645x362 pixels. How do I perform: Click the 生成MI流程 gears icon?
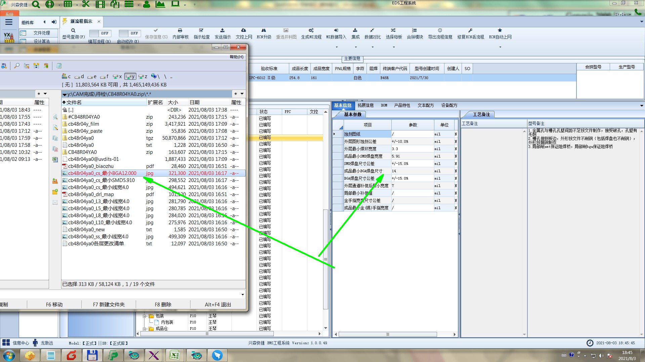(x=311, y=31)
